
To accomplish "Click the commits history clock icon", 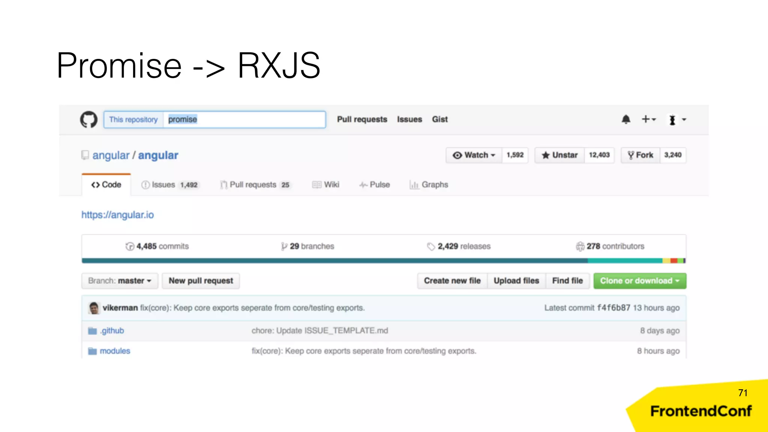I will click(x=130, y=246).
